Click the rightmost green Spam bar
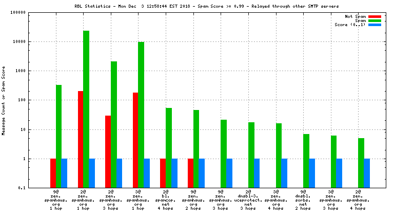The width and height of the screenshot is (394, 221). point(361,163)
